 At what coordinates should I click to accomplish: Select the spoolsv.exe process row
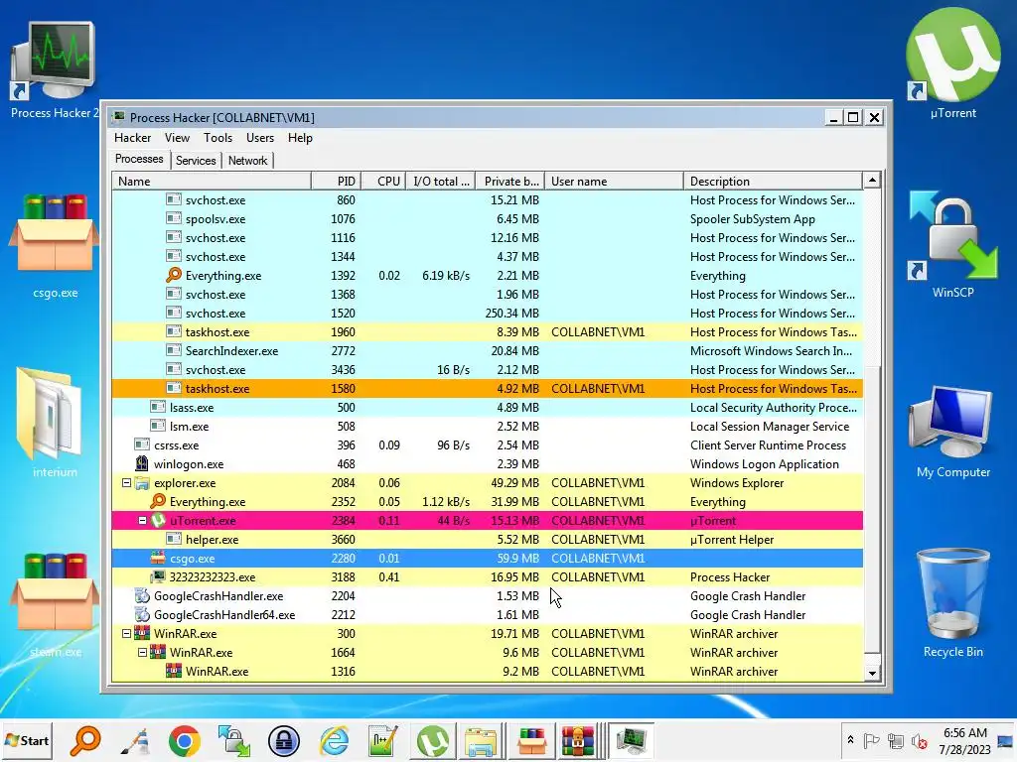tap(487, 219)
